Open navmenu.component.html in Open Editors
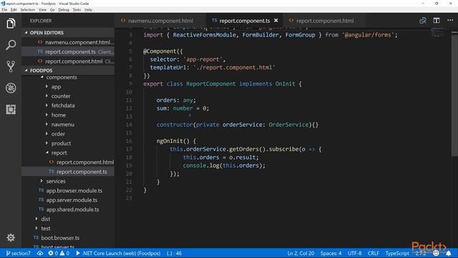This screenshot has height=258, width=458. [x=68, y=42]
